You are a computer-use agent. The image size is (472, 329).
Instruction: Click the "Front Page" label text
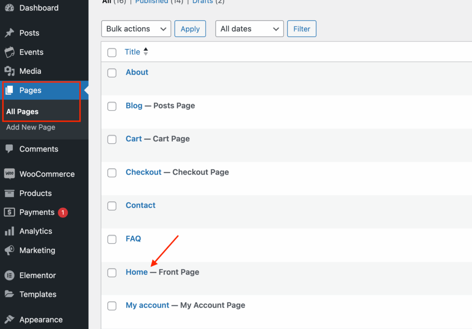tap(179, 272)
